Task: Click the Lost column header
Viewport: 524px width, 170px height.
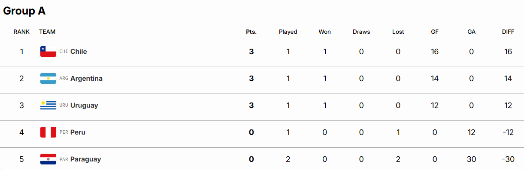Action: pos(398,32)
